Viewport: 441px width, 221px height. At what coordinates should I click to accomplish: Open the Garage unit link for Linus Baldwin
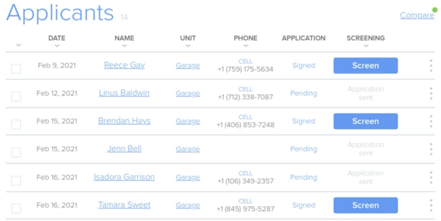click(x=188, y=93)
